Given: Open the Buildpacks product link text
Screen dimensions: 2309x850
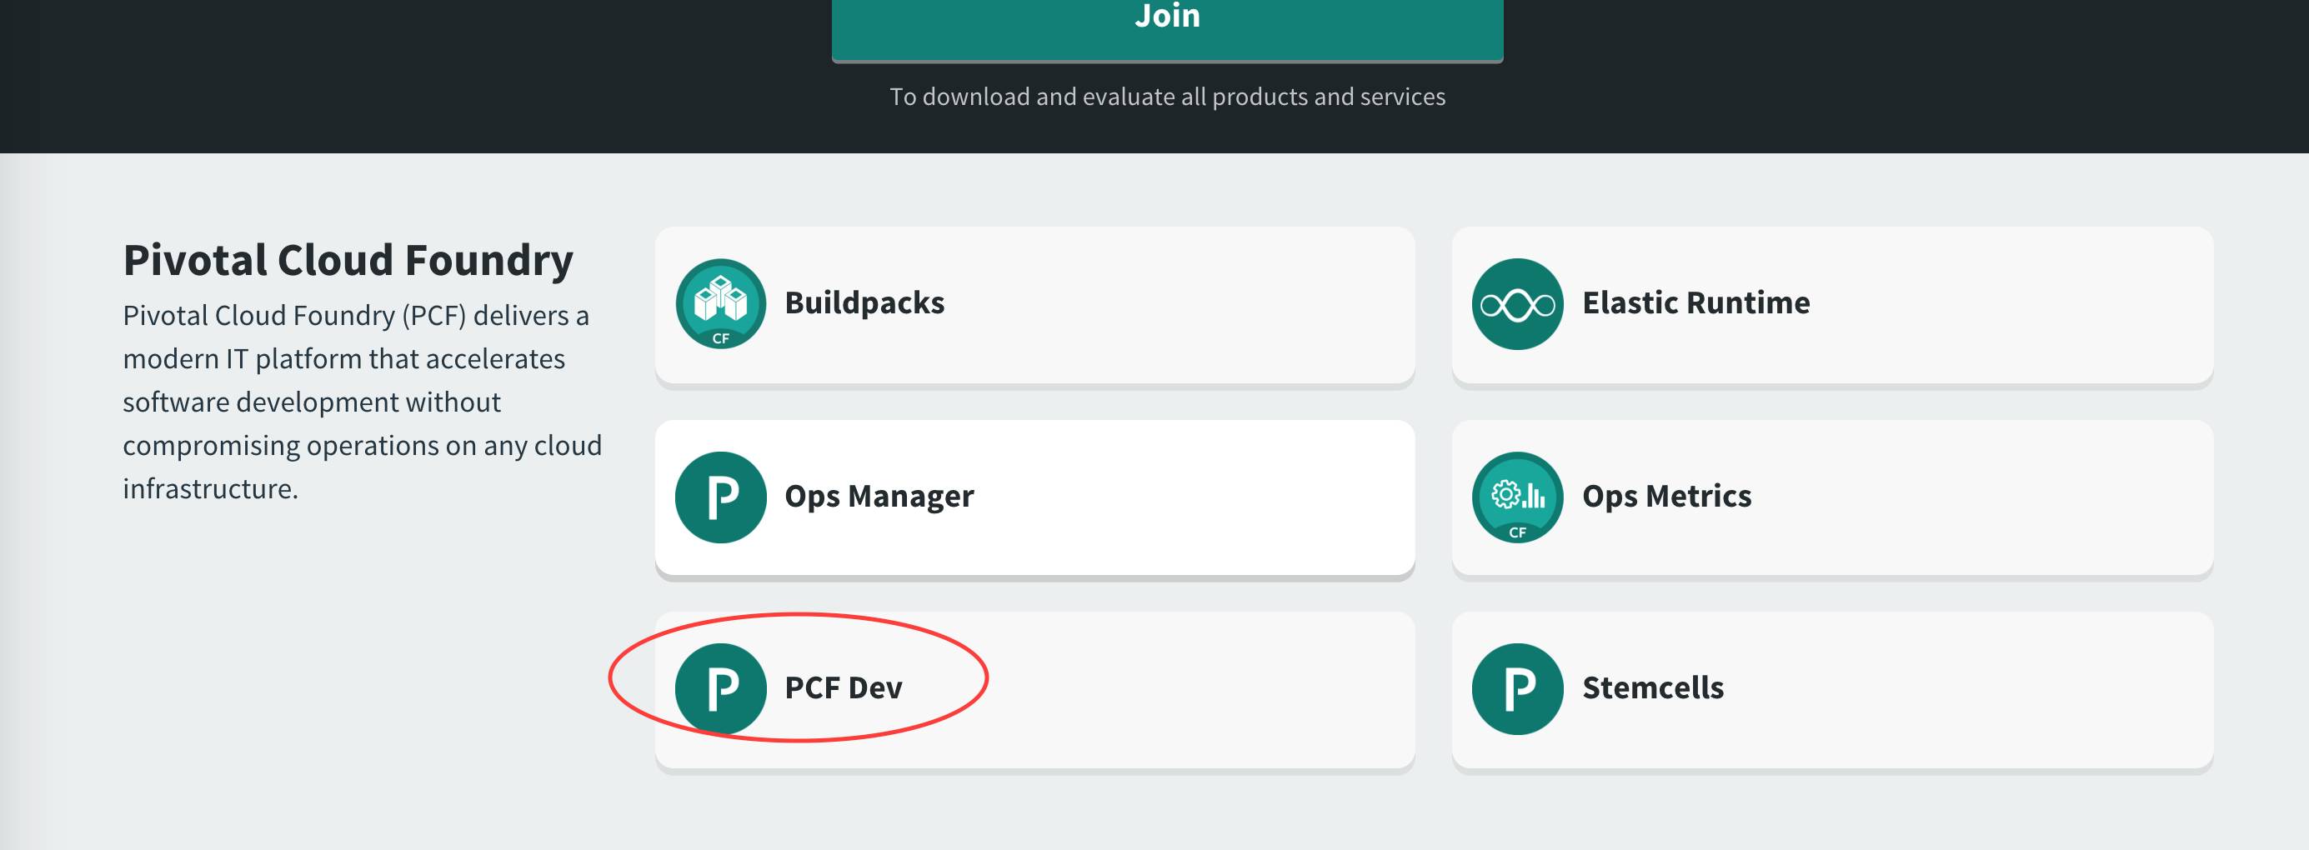Looking at the screenshot, I should [x=864, y=302].
